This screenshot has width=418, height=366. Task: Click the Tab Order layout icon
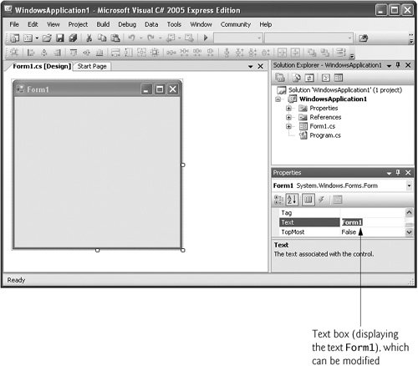click(x=340, y=52)
